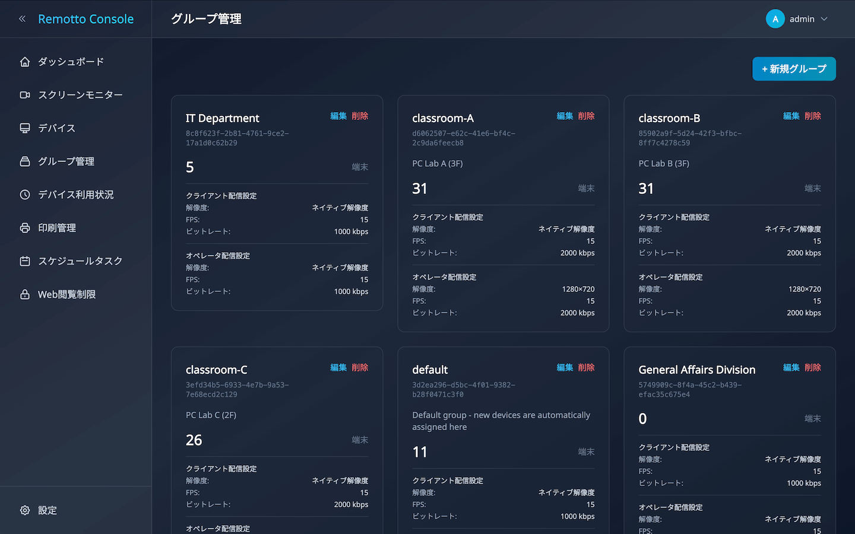The width and height of the screenshot is (855, 534).
Task: Go to スケジュールタスク menu item
Action: [80, 261]
